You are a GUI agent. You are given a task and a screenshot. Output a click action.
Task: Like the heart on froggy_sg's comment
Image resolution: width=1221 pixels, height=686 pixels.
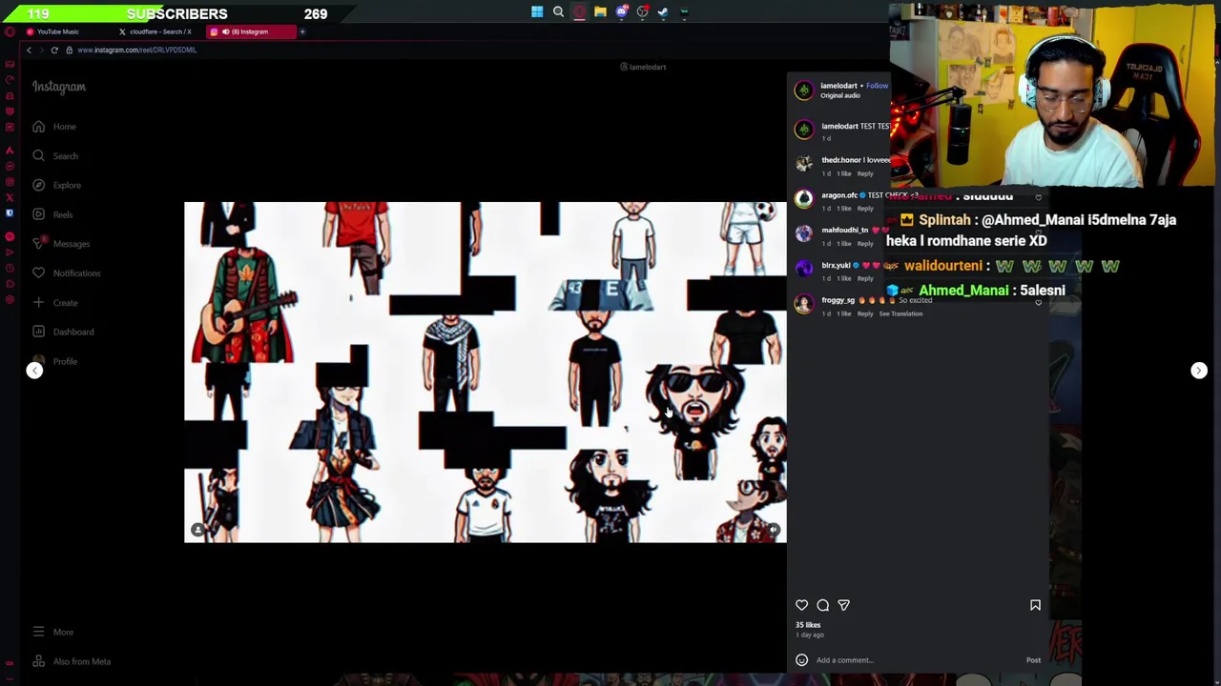[x=1038, y=303]
